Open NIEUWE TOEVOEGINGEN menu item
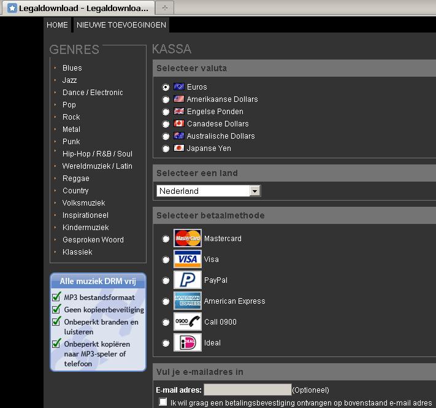 coord(121,25)
